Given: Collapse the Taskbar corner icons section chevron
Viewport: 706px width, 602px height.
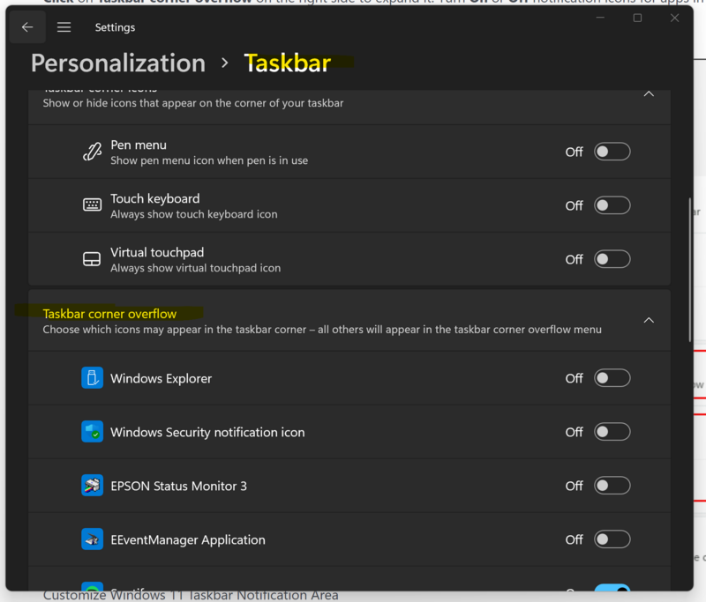Looking at the screenshot, I should point(649,94).
